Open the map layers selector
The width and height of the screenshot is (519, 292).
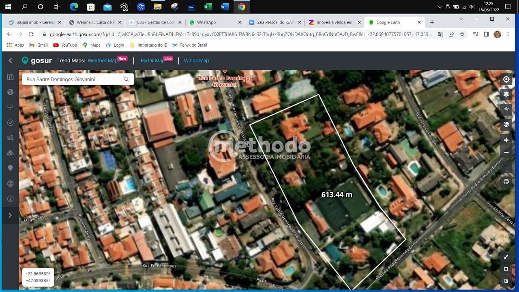coord(506,94)
